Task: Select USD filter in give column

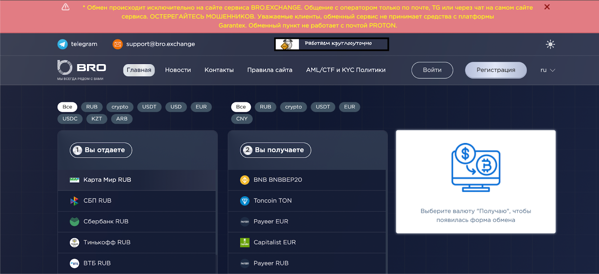Action: 176,107
